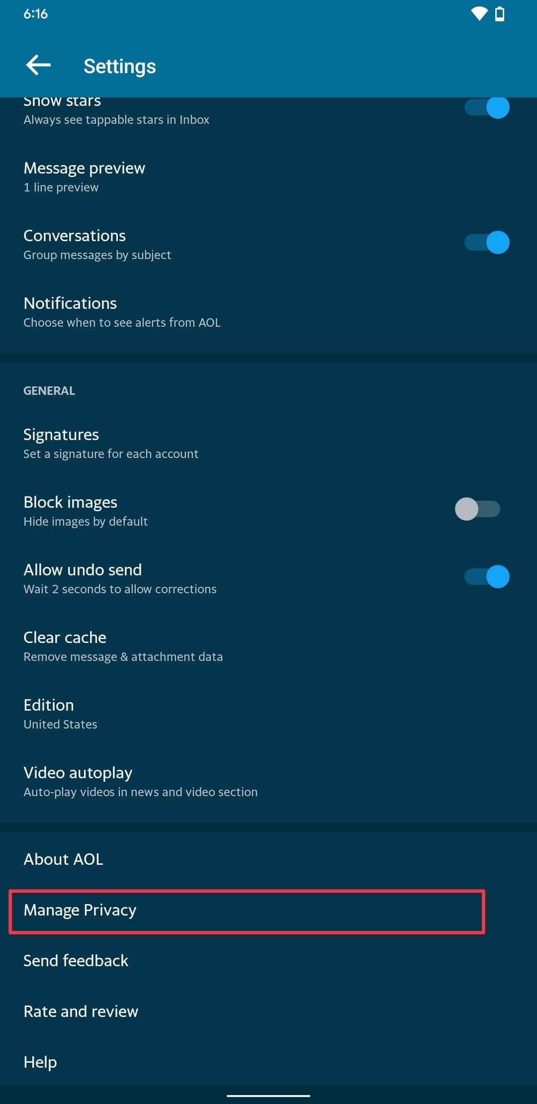Open Manage Privacy
The image size is (537, 1104).
tap(247, 911)
